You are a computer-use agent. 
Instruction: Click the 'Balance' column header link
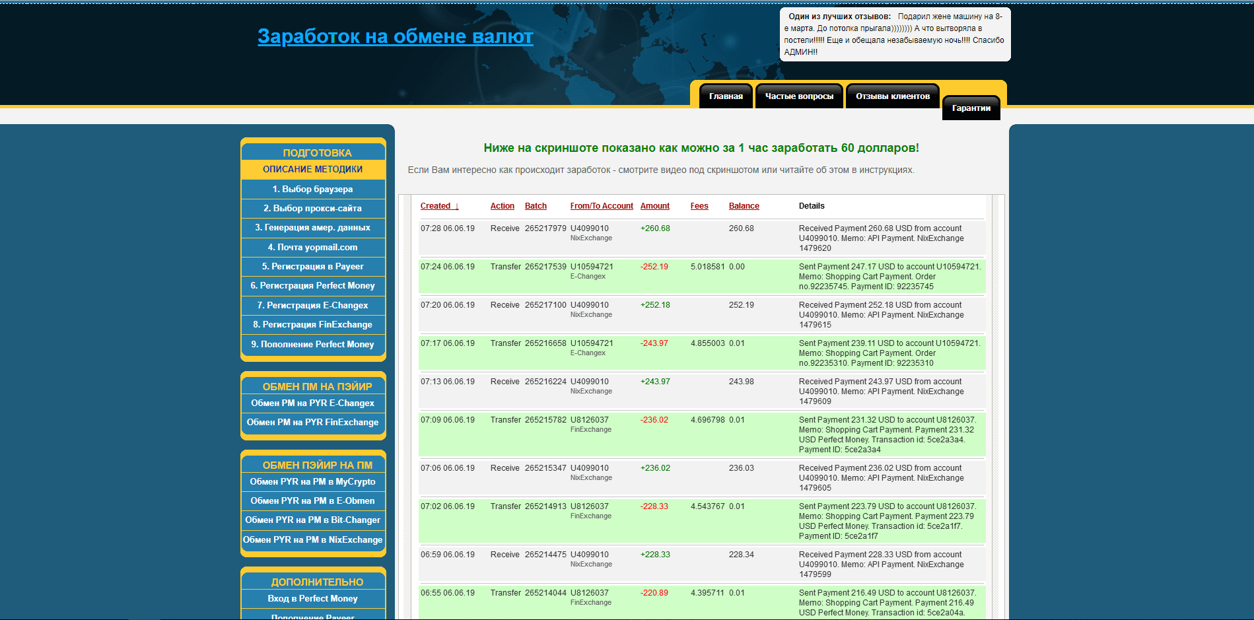[x=744, y=206]
